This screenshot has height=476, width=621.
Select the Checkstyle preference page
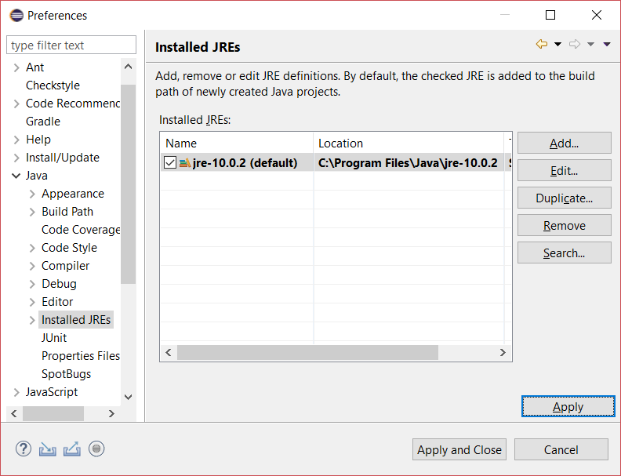click(x=53, y=85)
